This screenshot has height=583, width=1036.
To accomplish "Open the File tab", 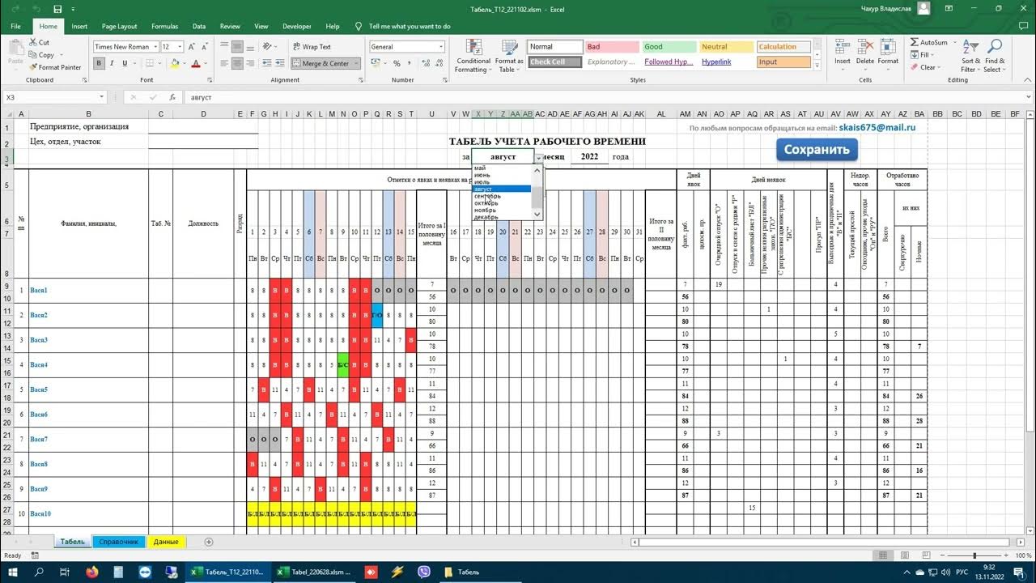I will point(15,26).
